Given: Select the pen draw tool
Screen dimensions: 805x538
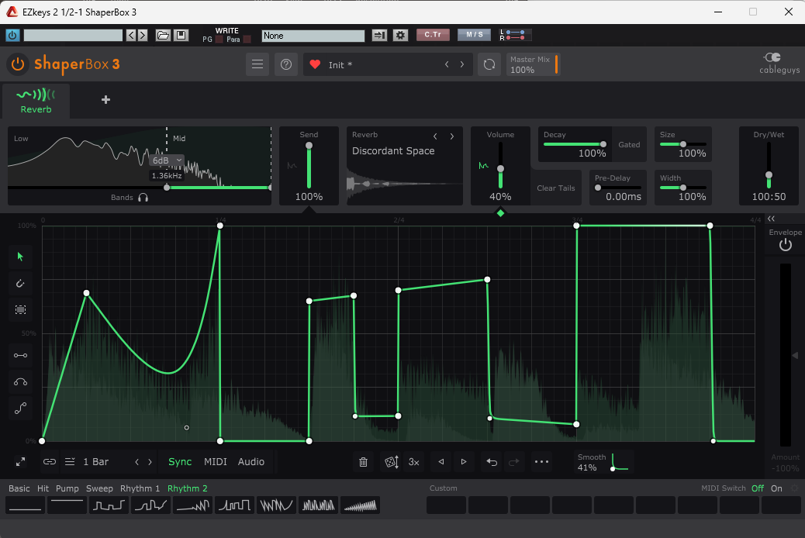Looking at the screenshot, I should 20,284.
